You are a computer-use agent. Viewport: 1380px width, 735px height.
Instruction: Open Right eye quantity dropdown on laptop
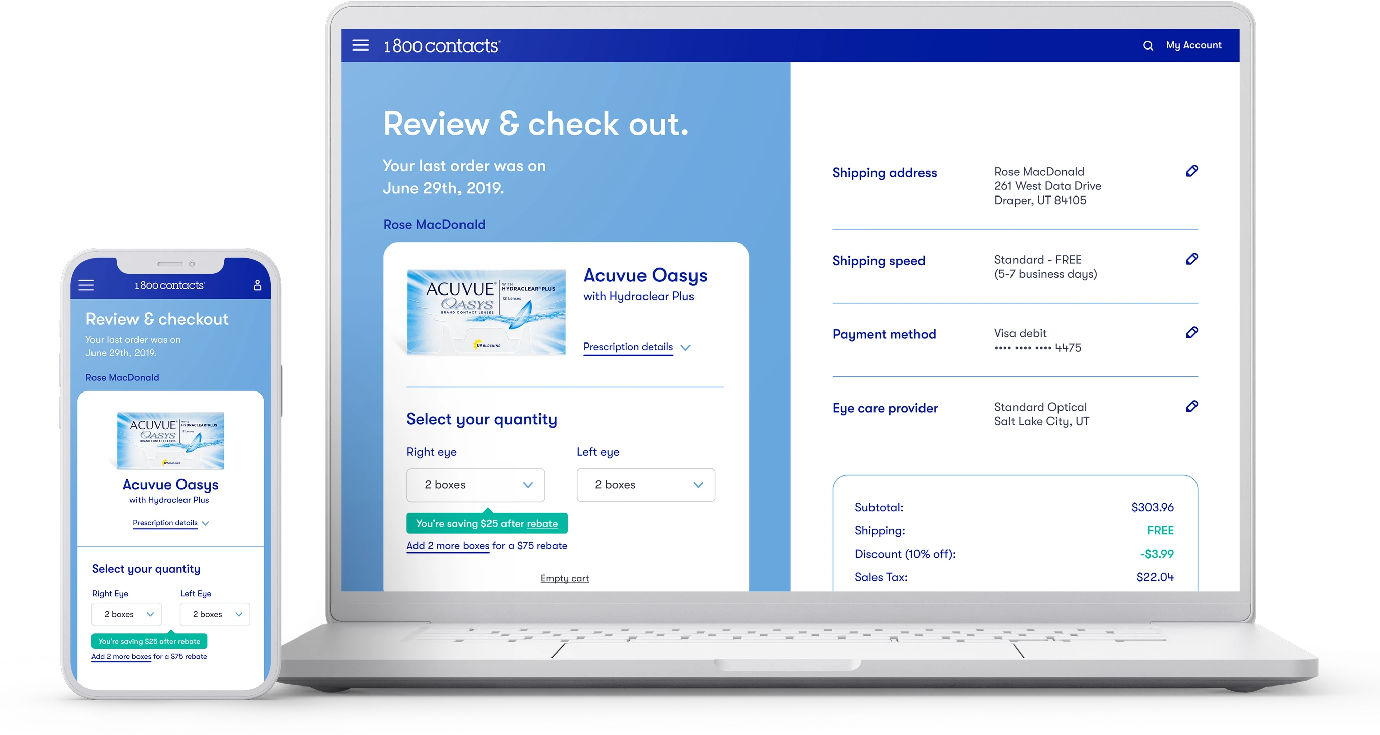tap(476, 485)
